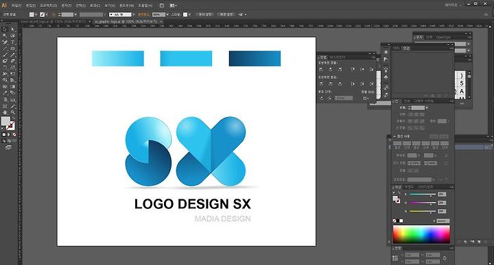Select first cap style in Stroke panel

[x=410, y=114]
